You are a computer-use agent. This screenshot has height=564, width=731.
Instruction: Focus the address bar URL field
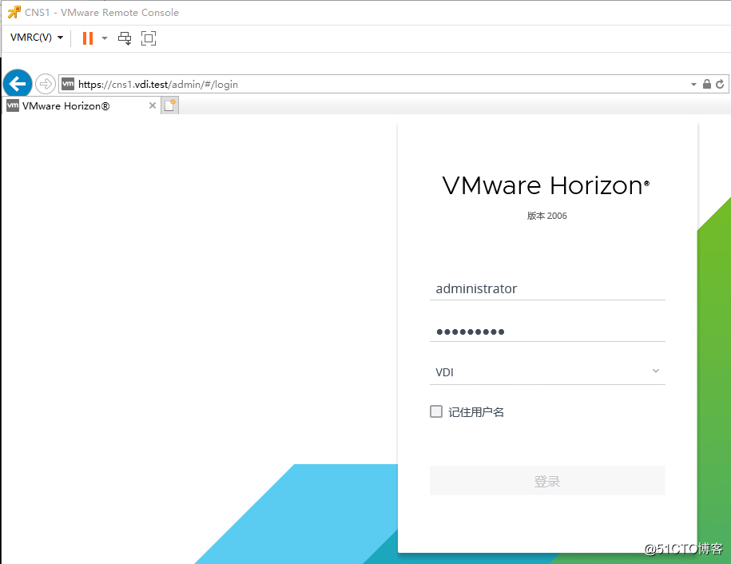381,85
